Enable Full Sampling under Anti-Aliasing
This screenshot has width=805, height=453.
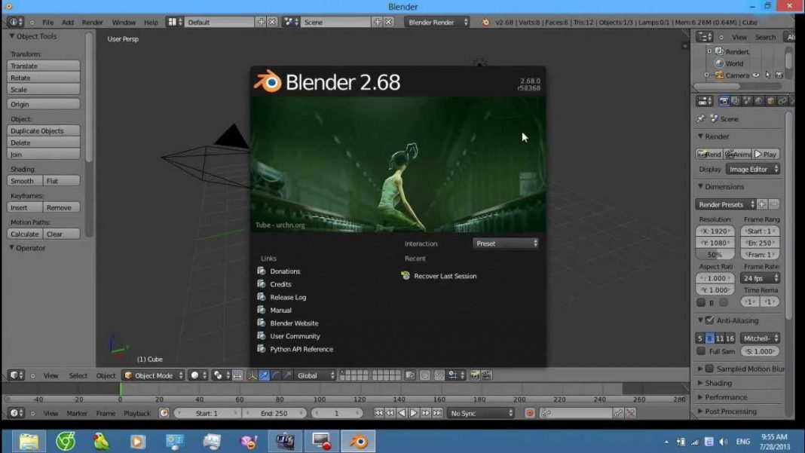(701, 351)
